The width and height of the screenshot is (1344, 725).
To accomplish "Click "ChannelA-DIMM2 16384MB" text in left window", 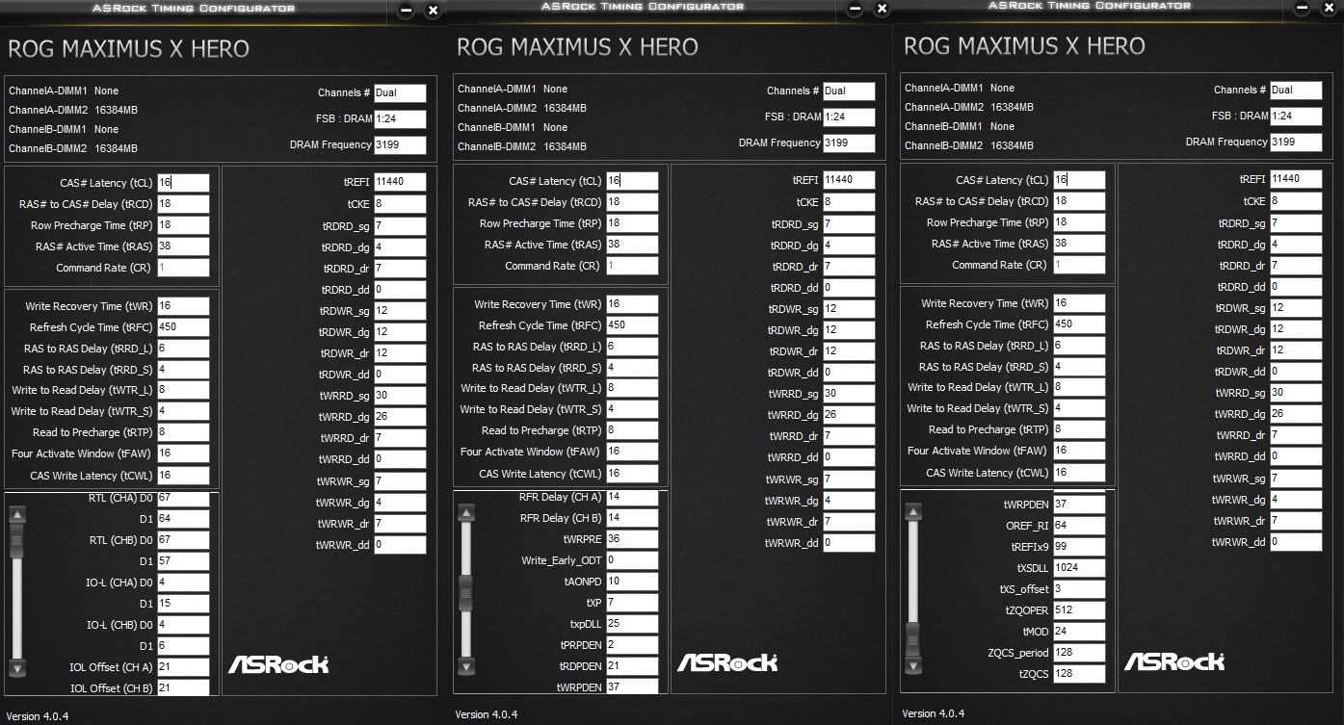I will pyautogui.click(x=73, y=110).
